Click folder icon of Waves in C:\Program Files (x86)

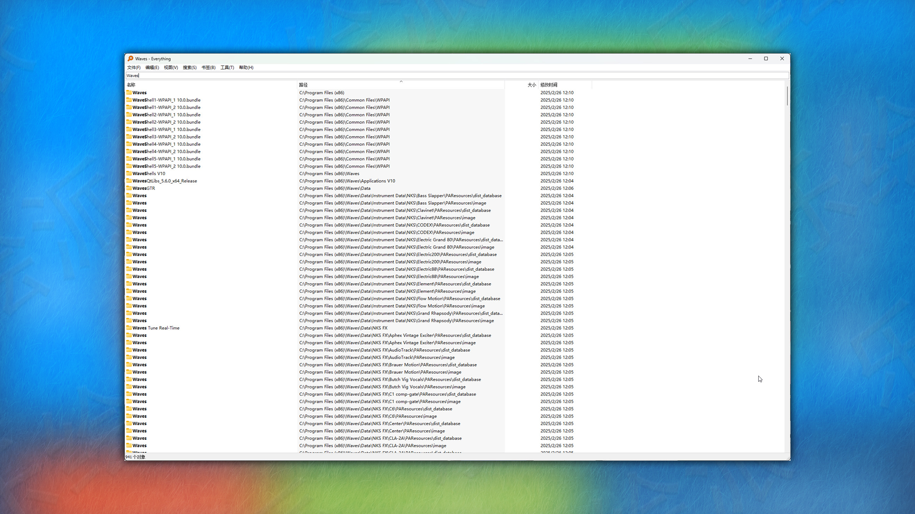pos(129,93)
